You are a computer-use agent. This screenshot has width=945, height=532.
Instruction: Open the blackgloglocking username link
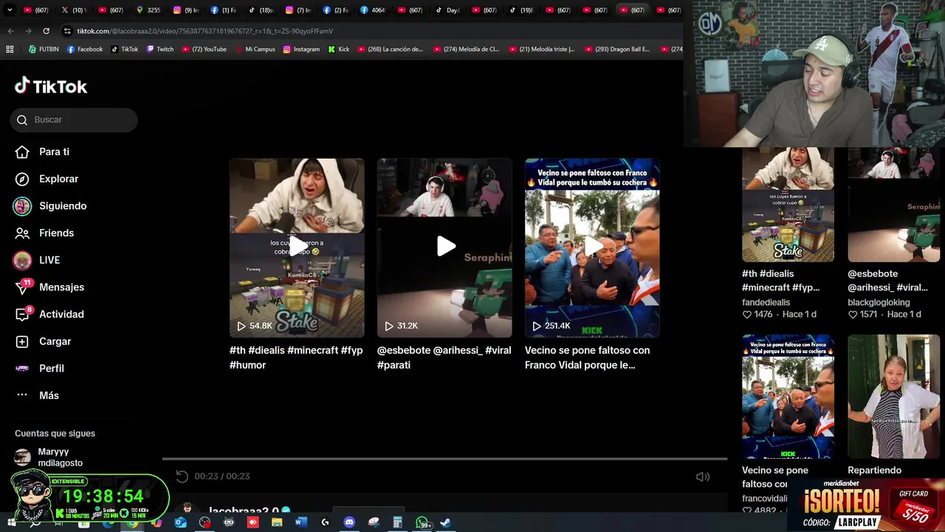(879, 302)
